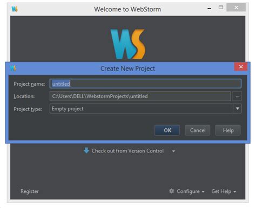This screenshot has width=256, height=208.
Task: Click the WS icon in Create New Project dialog
Action: click(13, 68)
